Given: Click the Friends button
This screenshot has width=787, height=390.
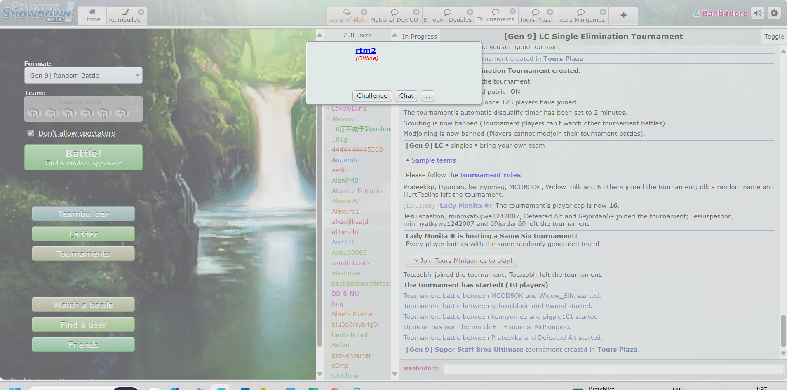Looking at the screenshot, I should point(83,345).
